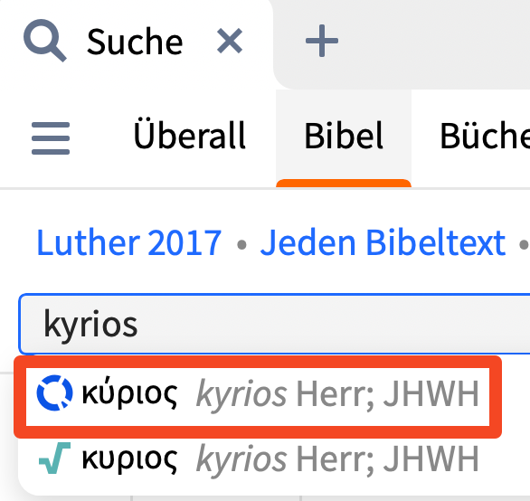
Task: Click the teal square-root icon
Action: (54, 458)
